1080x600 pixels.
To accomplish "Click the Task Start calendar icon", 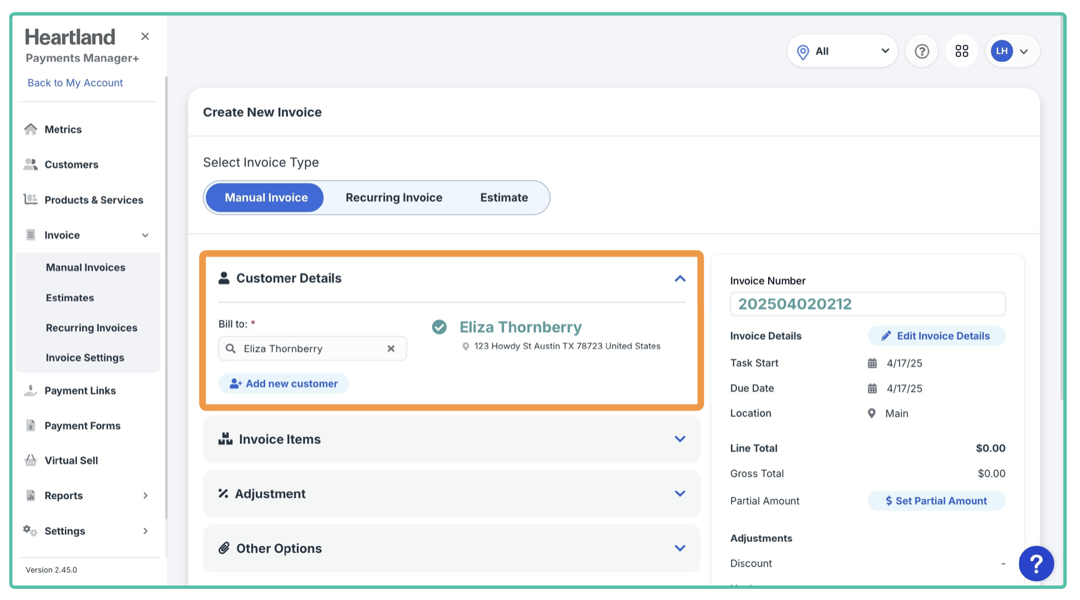I will [x=872, y=363].
